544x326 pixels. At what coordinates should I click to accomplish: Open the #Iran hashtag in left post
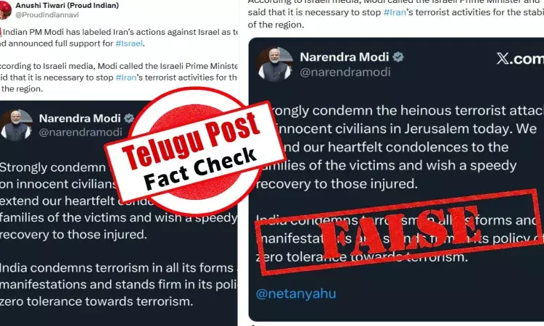pos(126,78)
